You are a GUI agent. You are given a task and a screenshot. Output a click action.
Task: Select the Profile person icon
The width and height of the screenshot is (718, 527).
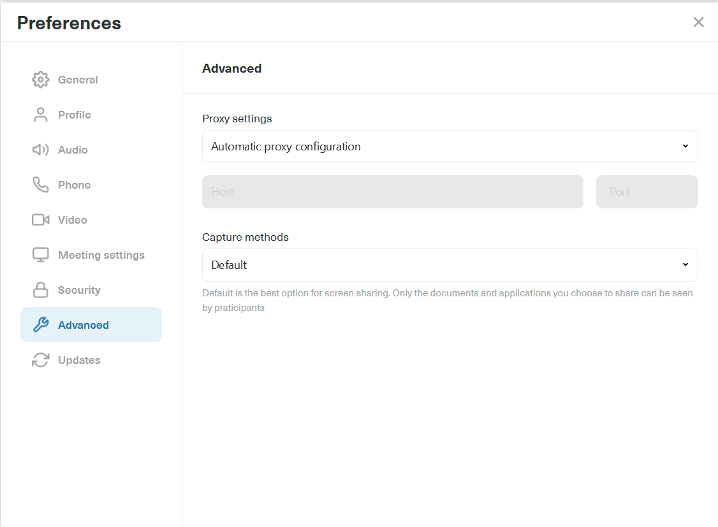click(40, 114)
